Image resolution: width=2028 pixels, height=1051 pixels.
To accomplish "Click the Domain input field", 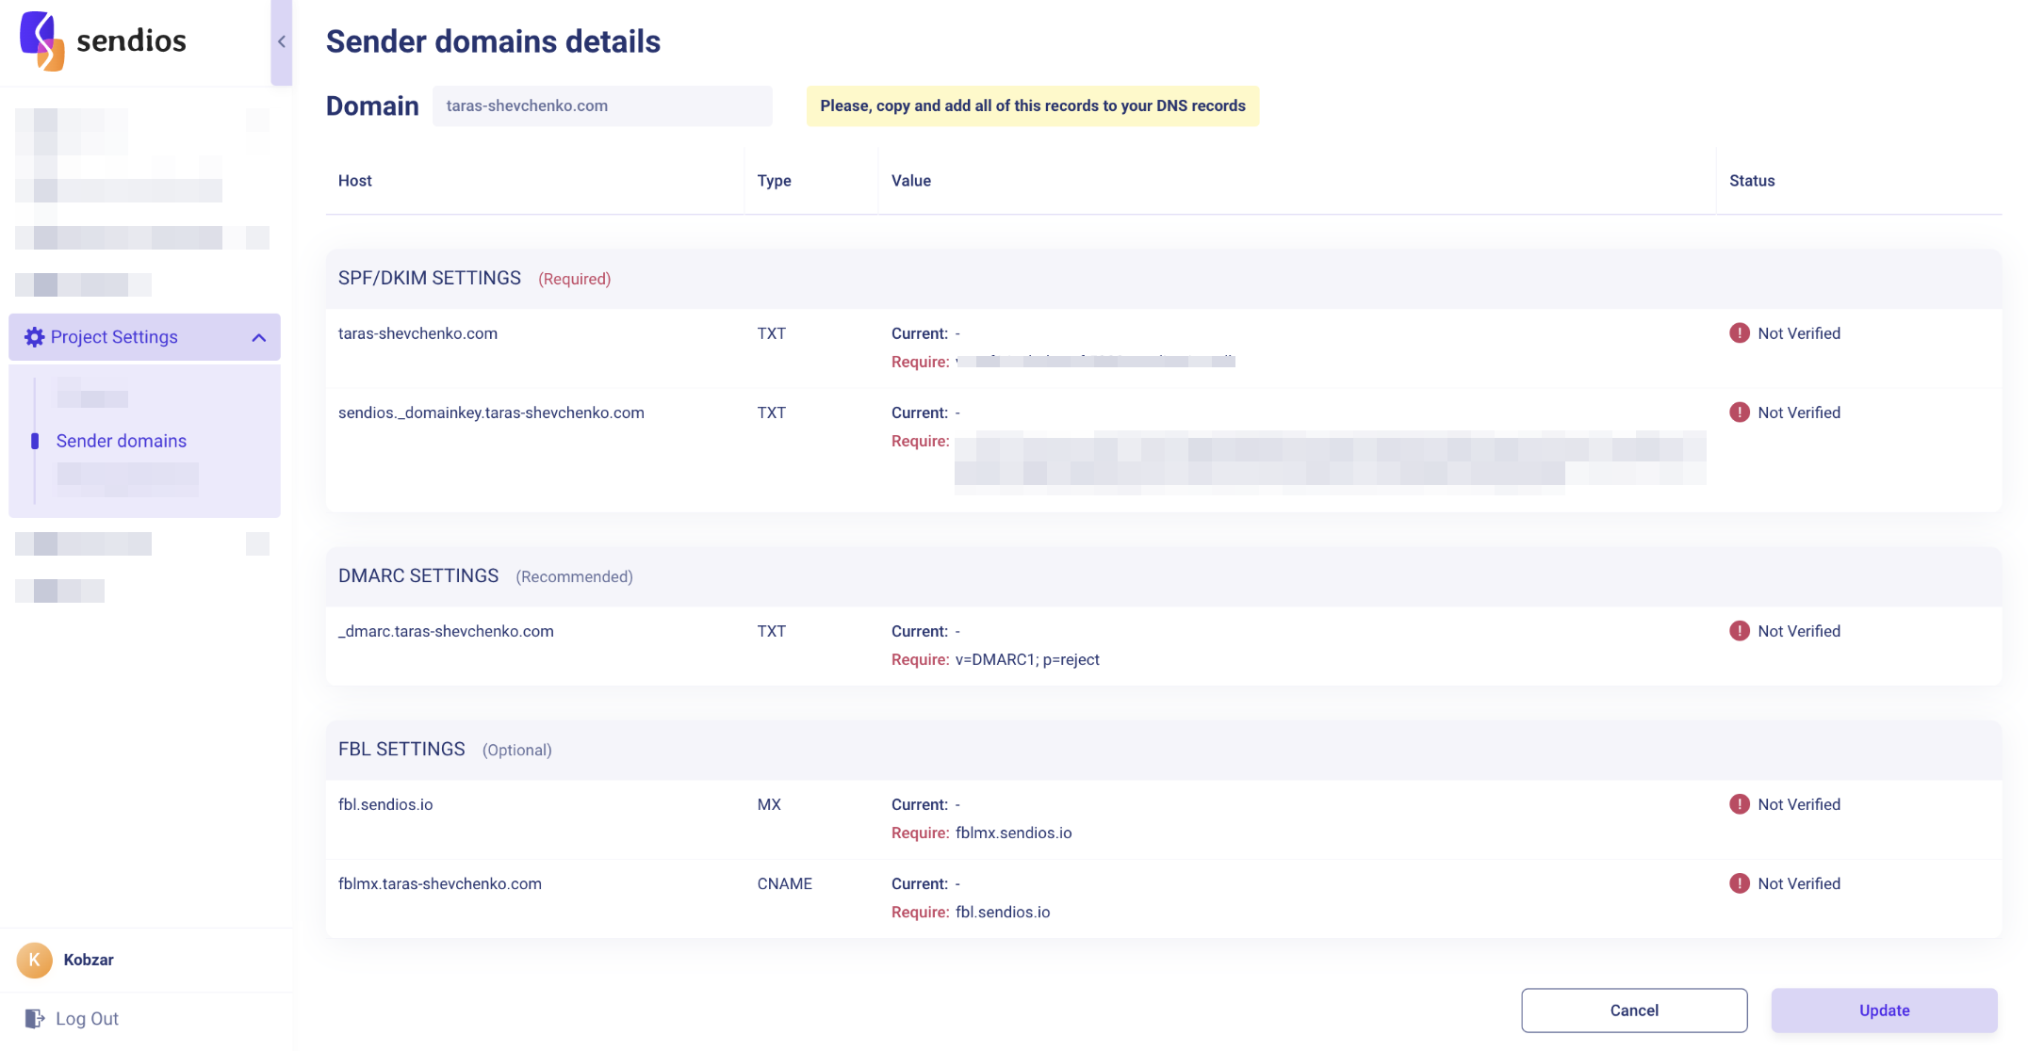I will (602, 105).
